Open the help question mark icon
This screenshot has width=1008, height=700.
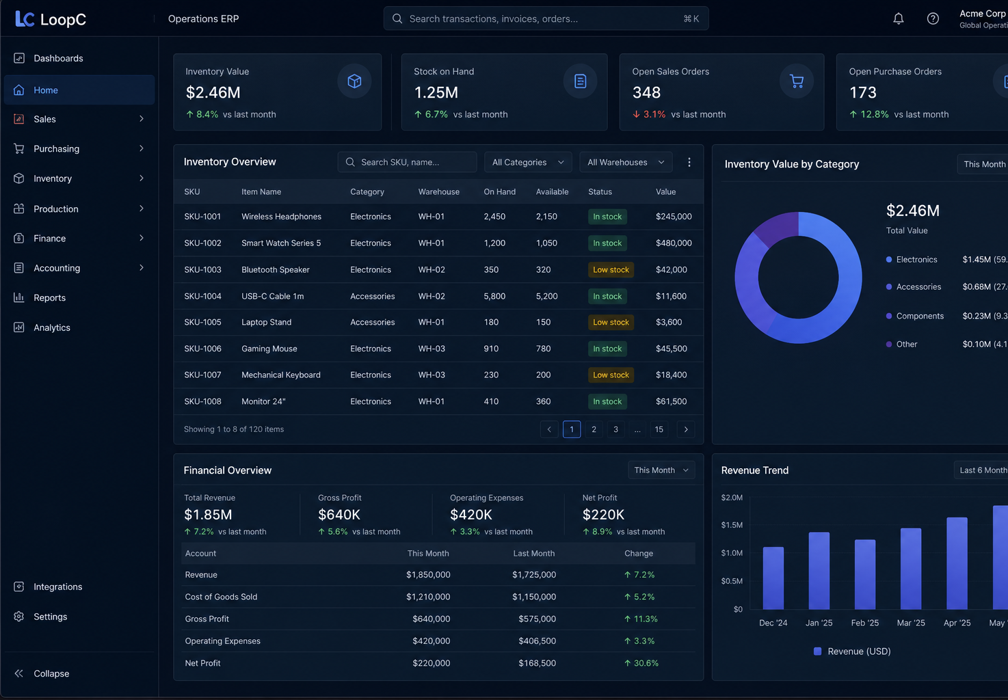(x=933, y=18)
